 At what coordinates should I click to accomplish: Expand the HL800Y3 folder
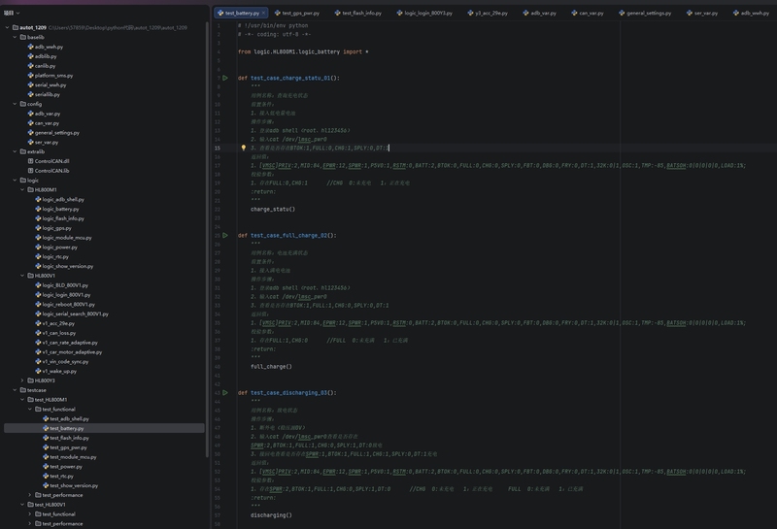[20, 380]
